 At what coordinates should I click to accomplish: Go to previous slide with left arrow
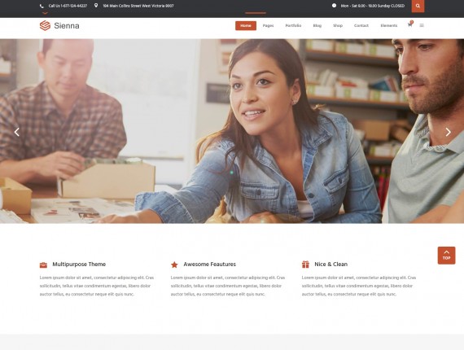click(x=17, y=132)
